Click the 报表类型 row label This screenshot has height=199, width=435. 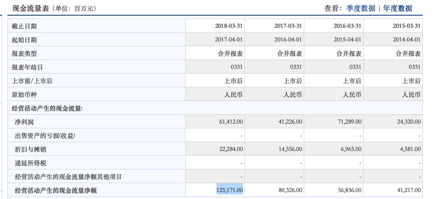tap(24, 54)
